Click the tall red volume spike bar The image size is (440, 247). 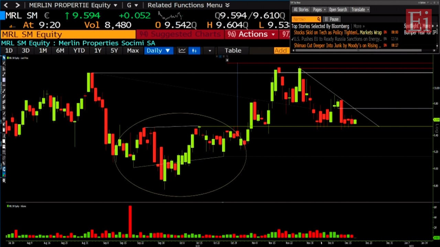coord(130,221)
